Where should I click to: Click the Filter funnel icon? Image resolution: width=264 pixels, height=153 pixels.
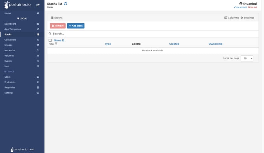pos(56,44)
